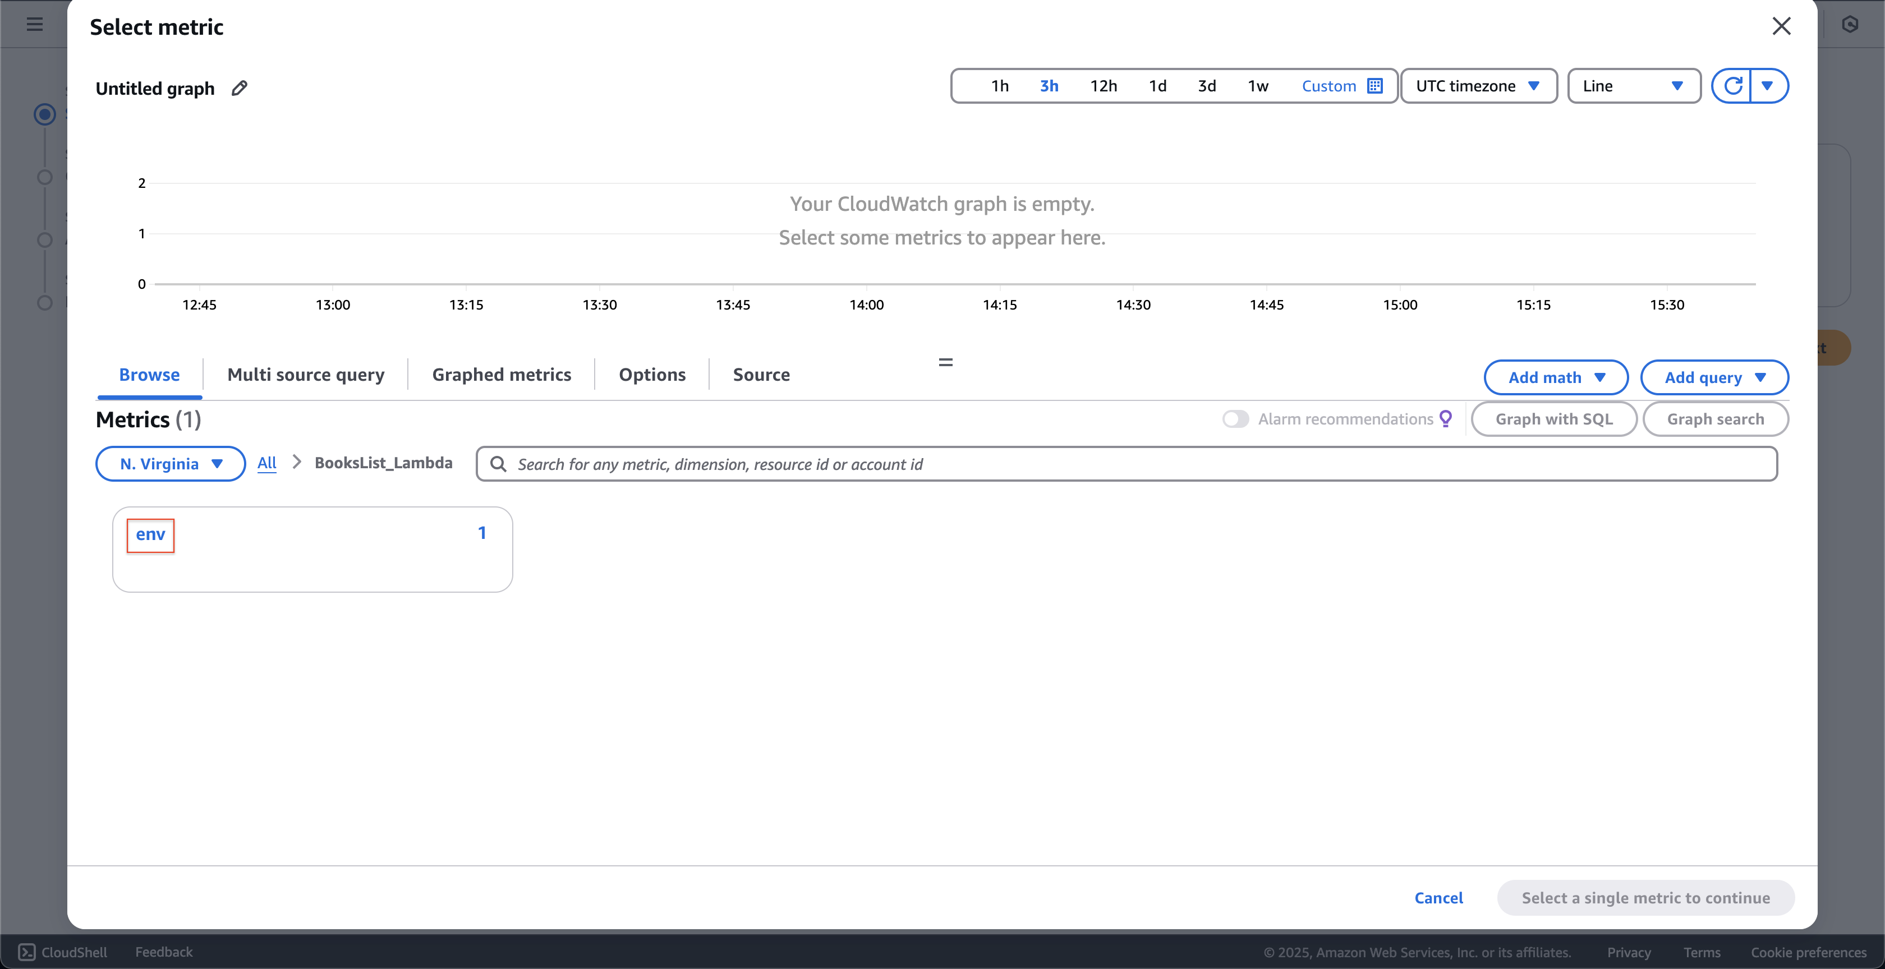Click the Source tab
The width and height of the screenshot is (1885, 969).
click(x=761, y=375)
